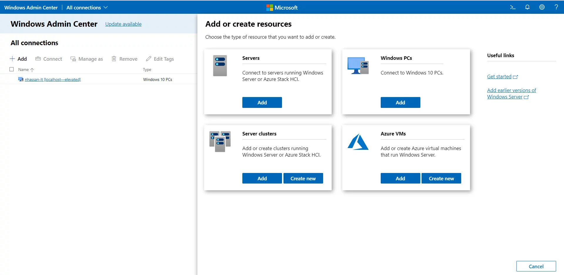The image size is (564, 275).
Task: Click the Windows 10 PCs type cell
Action: (158, 79)
